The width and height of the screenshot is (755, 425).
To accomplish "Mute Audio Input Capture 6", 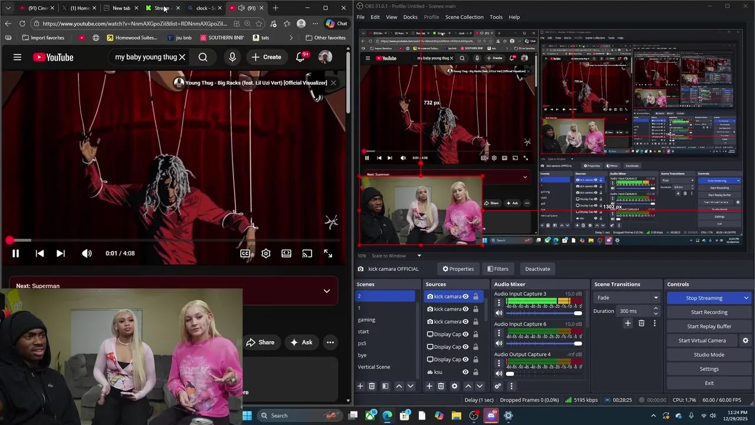I will coord(499,343).
